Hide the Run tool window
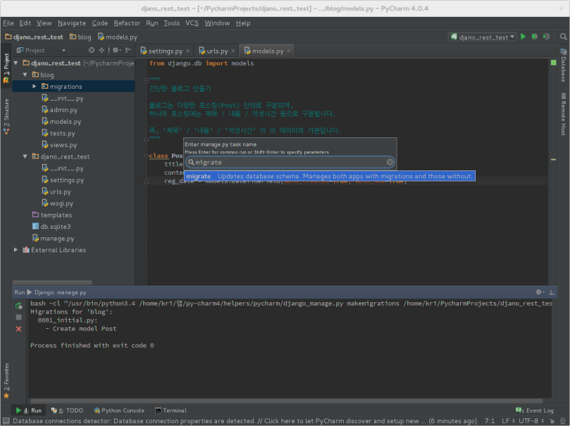Viewport: 570px width, 426px height. pos(552,292)
